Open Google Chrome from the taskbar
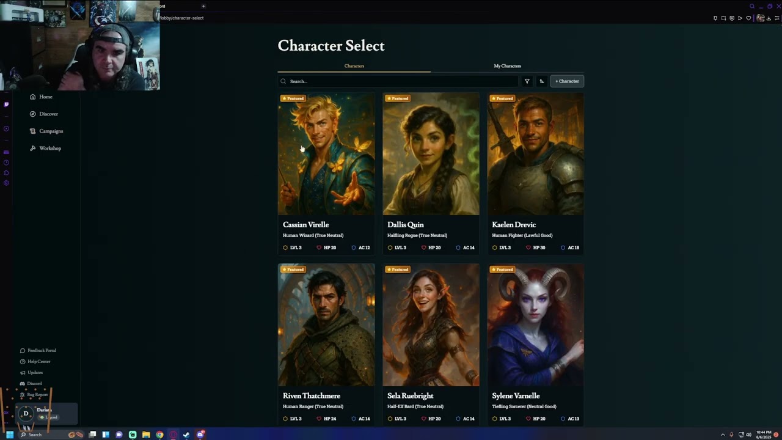 coord(159,435)
